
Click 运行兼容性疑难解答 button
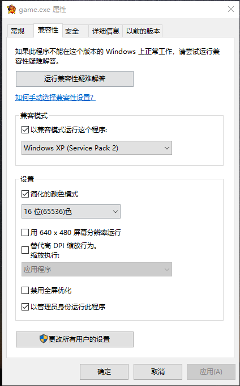pos(75,79)
